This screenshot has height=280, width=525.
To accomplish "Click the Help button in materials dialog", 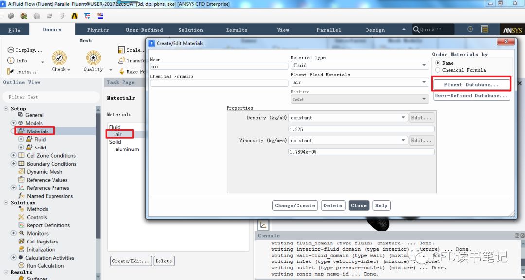I will (381, 205).
